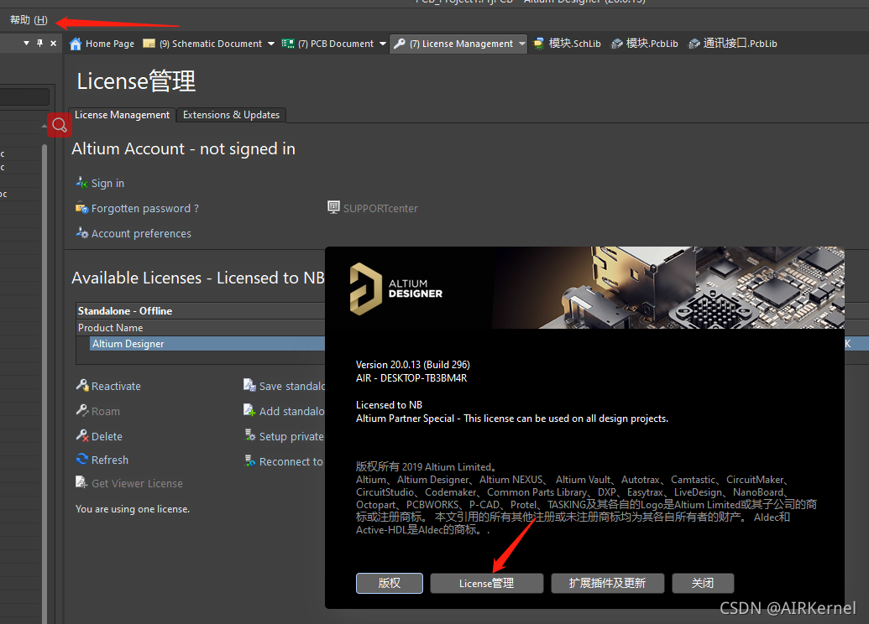The image size is (869, 624).
Task: Click the Add standalone license file icon
Action: [249, 410]
